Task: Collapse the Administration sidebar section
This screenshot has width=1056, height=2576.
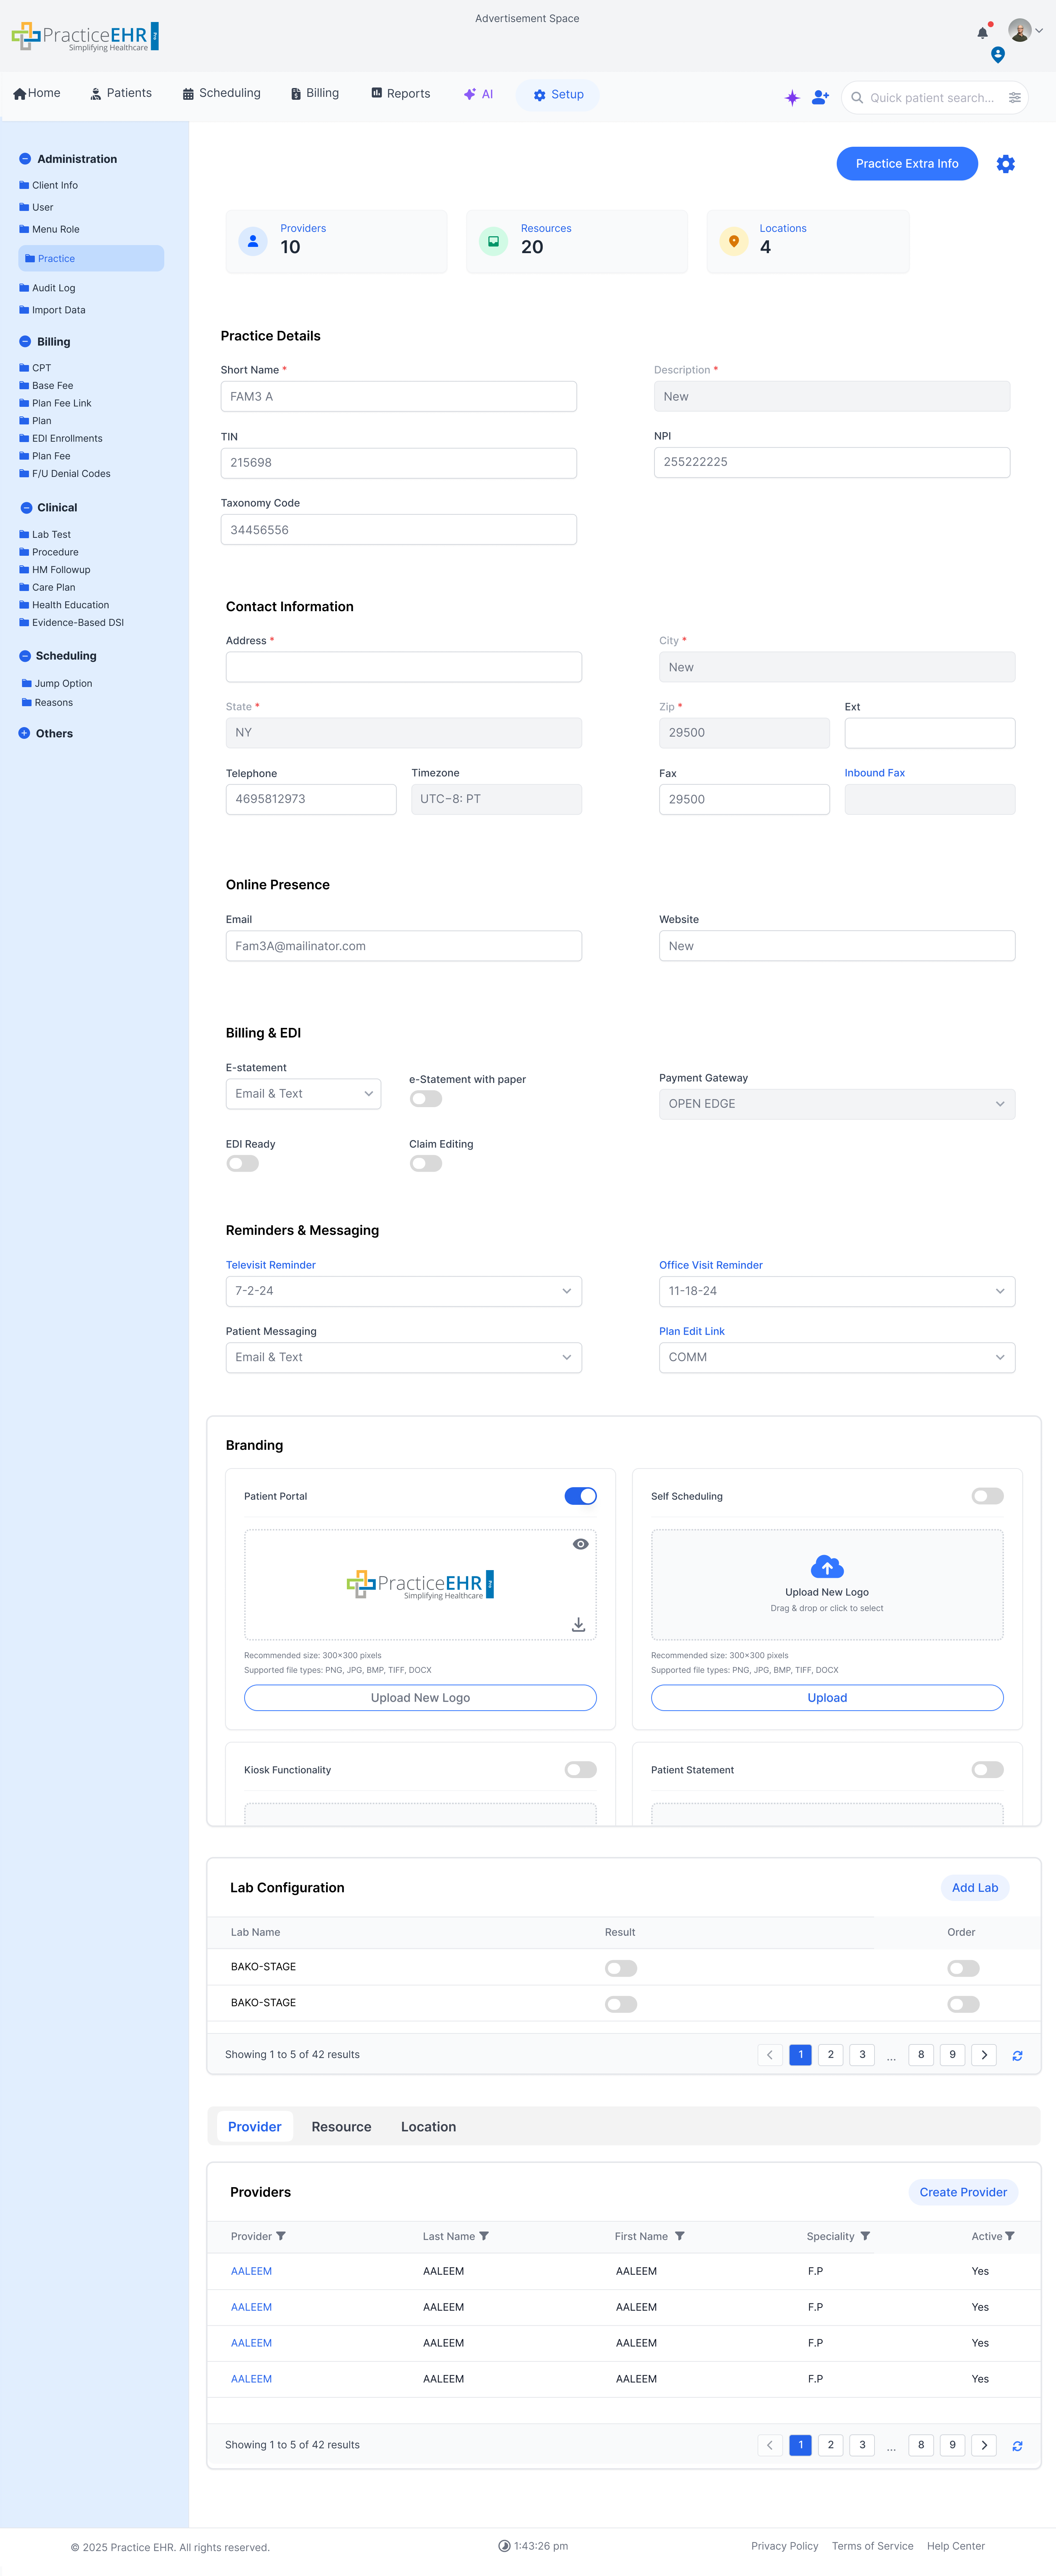Action: (x=25, y=159)
